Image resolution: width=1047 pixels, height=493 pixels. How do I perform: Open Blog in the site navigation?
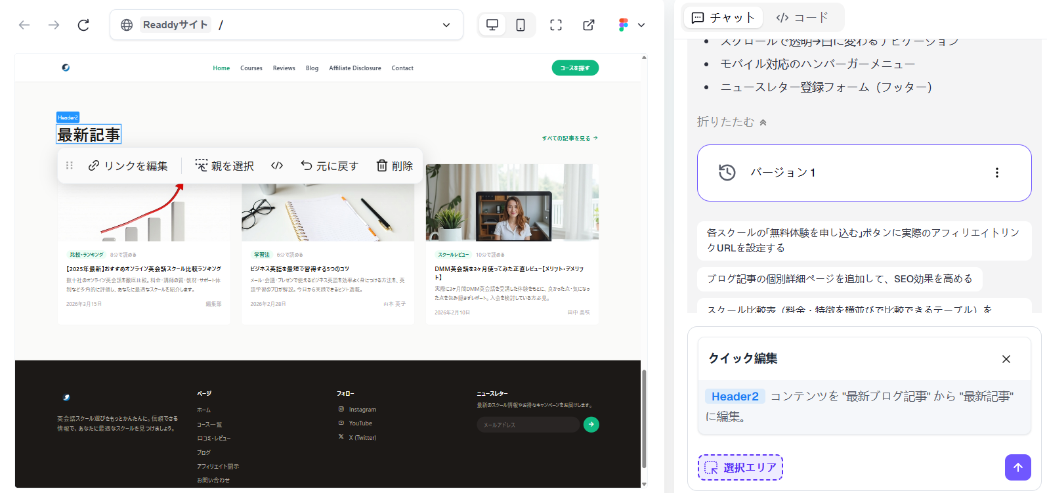(312, 68)
